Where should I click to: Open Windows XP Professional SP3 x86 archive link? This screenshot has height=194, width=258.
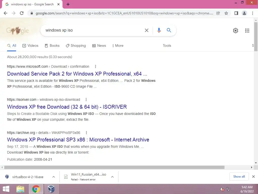coord(78,140)
